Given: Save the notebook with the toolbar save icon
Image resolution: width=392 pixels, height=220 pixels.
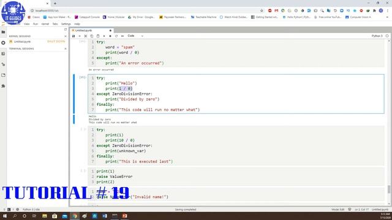Looking at the screenshot, I should [73, 36].
